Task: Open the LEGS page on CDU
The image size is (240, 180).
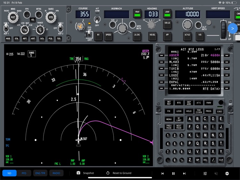Action: 179,111
